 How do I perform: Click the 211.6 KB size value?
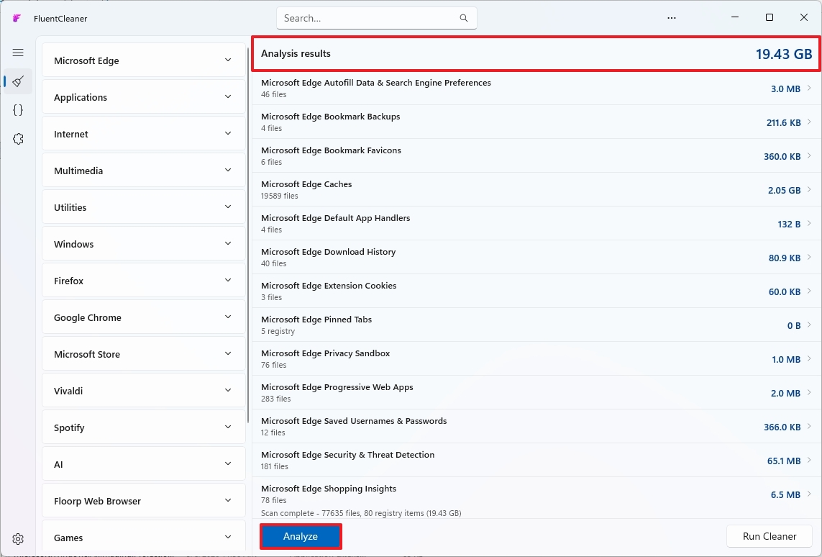click(x=783, y=123)
